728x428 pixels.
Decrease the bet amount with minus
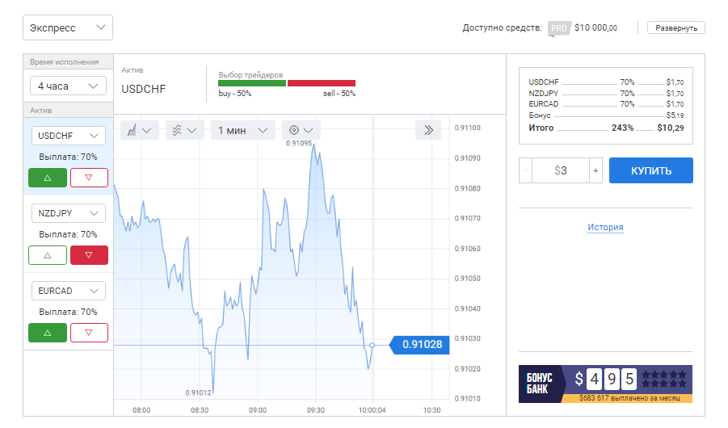(526, 170)
